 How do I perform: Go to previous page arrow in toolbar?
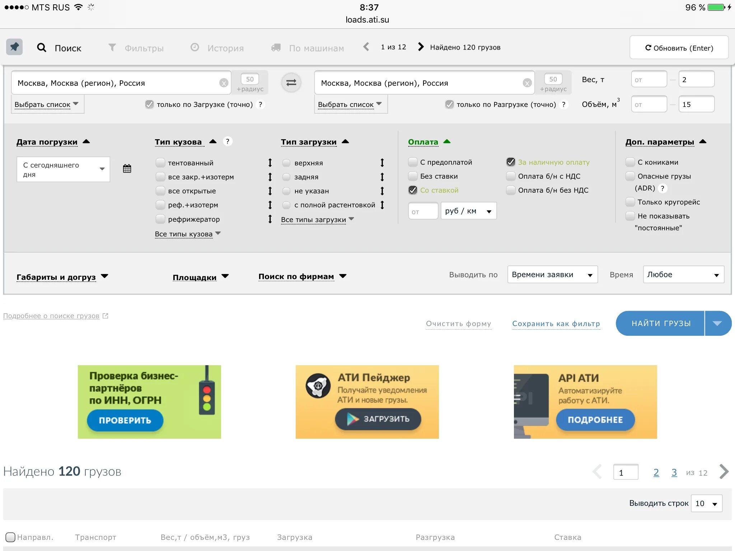point(366,47)
